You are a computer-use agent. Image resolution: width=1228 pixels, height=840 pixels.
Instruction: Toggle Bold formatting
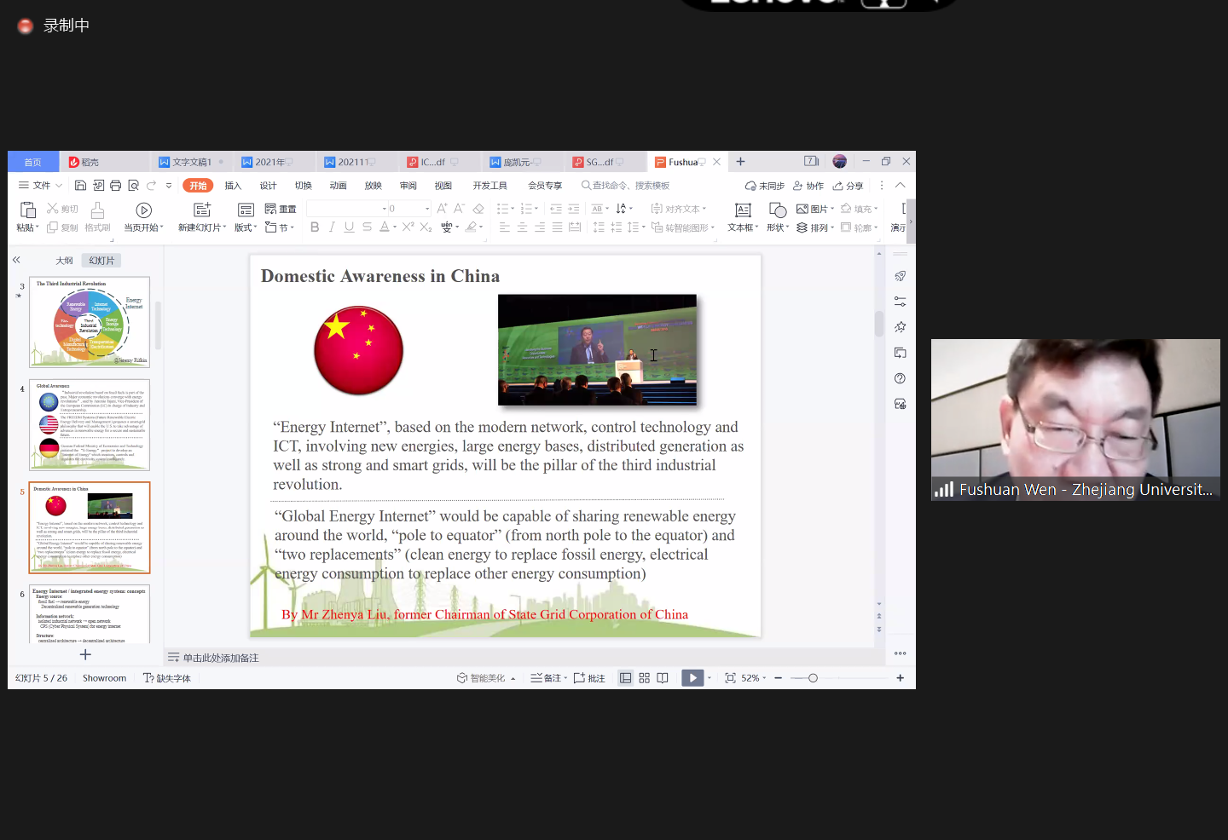[x=315, y=227]
